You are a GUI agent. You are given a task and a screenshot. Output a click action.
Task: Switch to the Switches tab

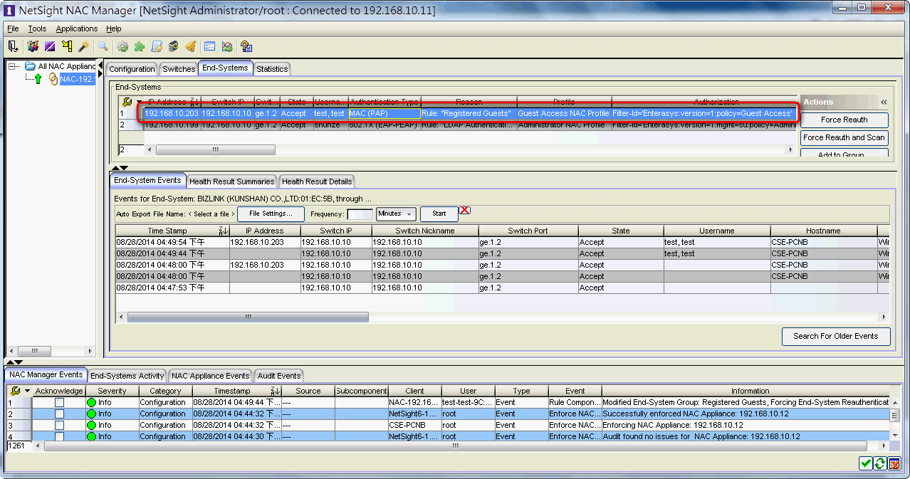(178, 69)
